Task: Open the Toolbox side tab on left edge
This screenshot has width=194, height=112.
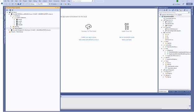Action: point(5,17)
